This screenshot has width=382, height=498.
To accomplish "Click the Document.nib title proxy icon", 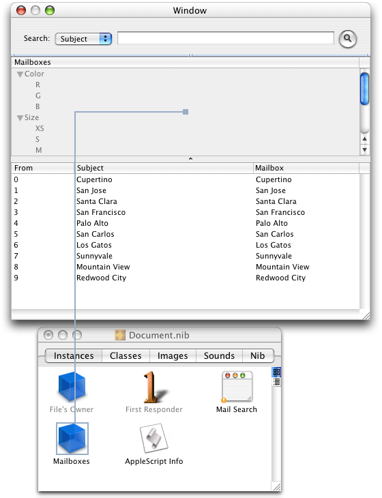I will pos(119,335).
